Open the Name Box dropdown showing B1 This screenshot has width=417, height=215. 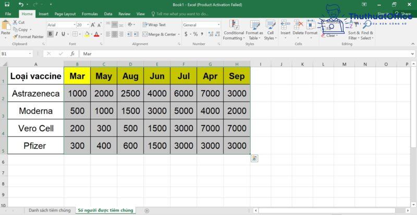(x=30, y=54)
